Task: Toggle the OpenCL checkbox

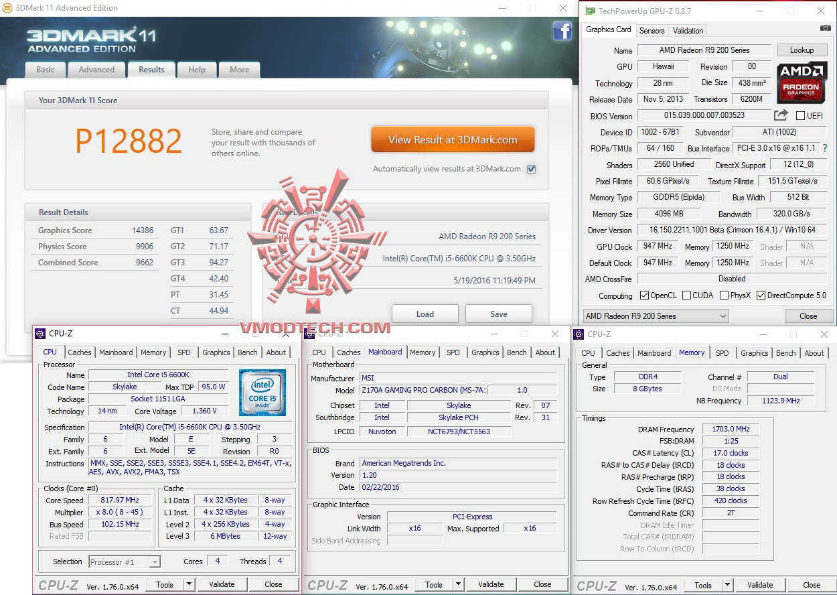Action: click(x=644, y=295)
